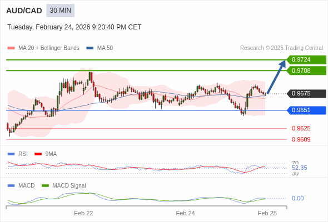Click the support value 0.9609
The image size is (328, 222).
click(x=301, y=139)
